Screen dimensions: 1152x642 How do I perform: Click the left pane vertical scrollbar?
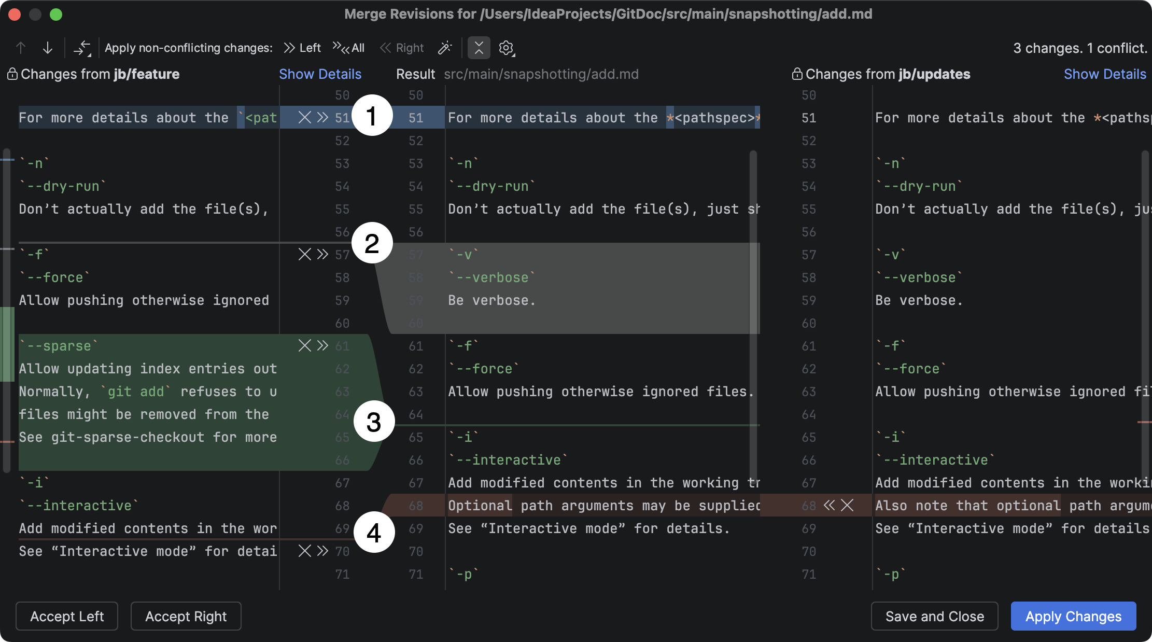7,311
